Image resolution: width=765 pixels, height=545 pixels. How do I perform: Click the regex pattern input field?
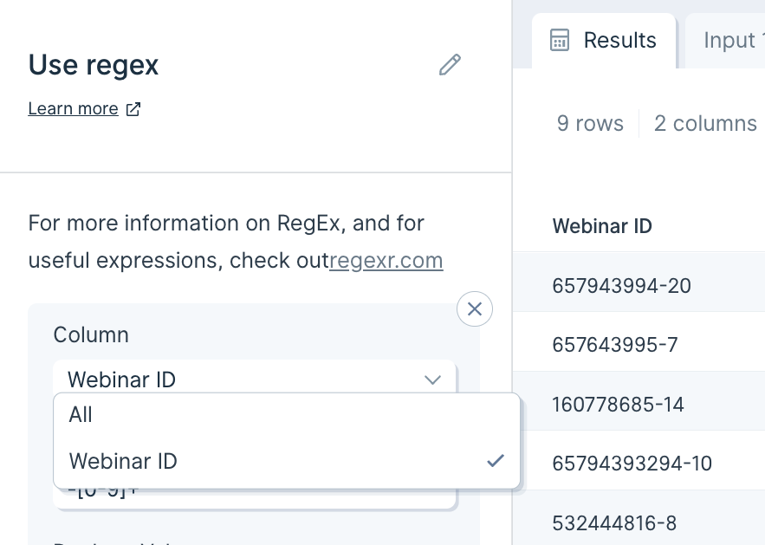(x=254, y=497)
